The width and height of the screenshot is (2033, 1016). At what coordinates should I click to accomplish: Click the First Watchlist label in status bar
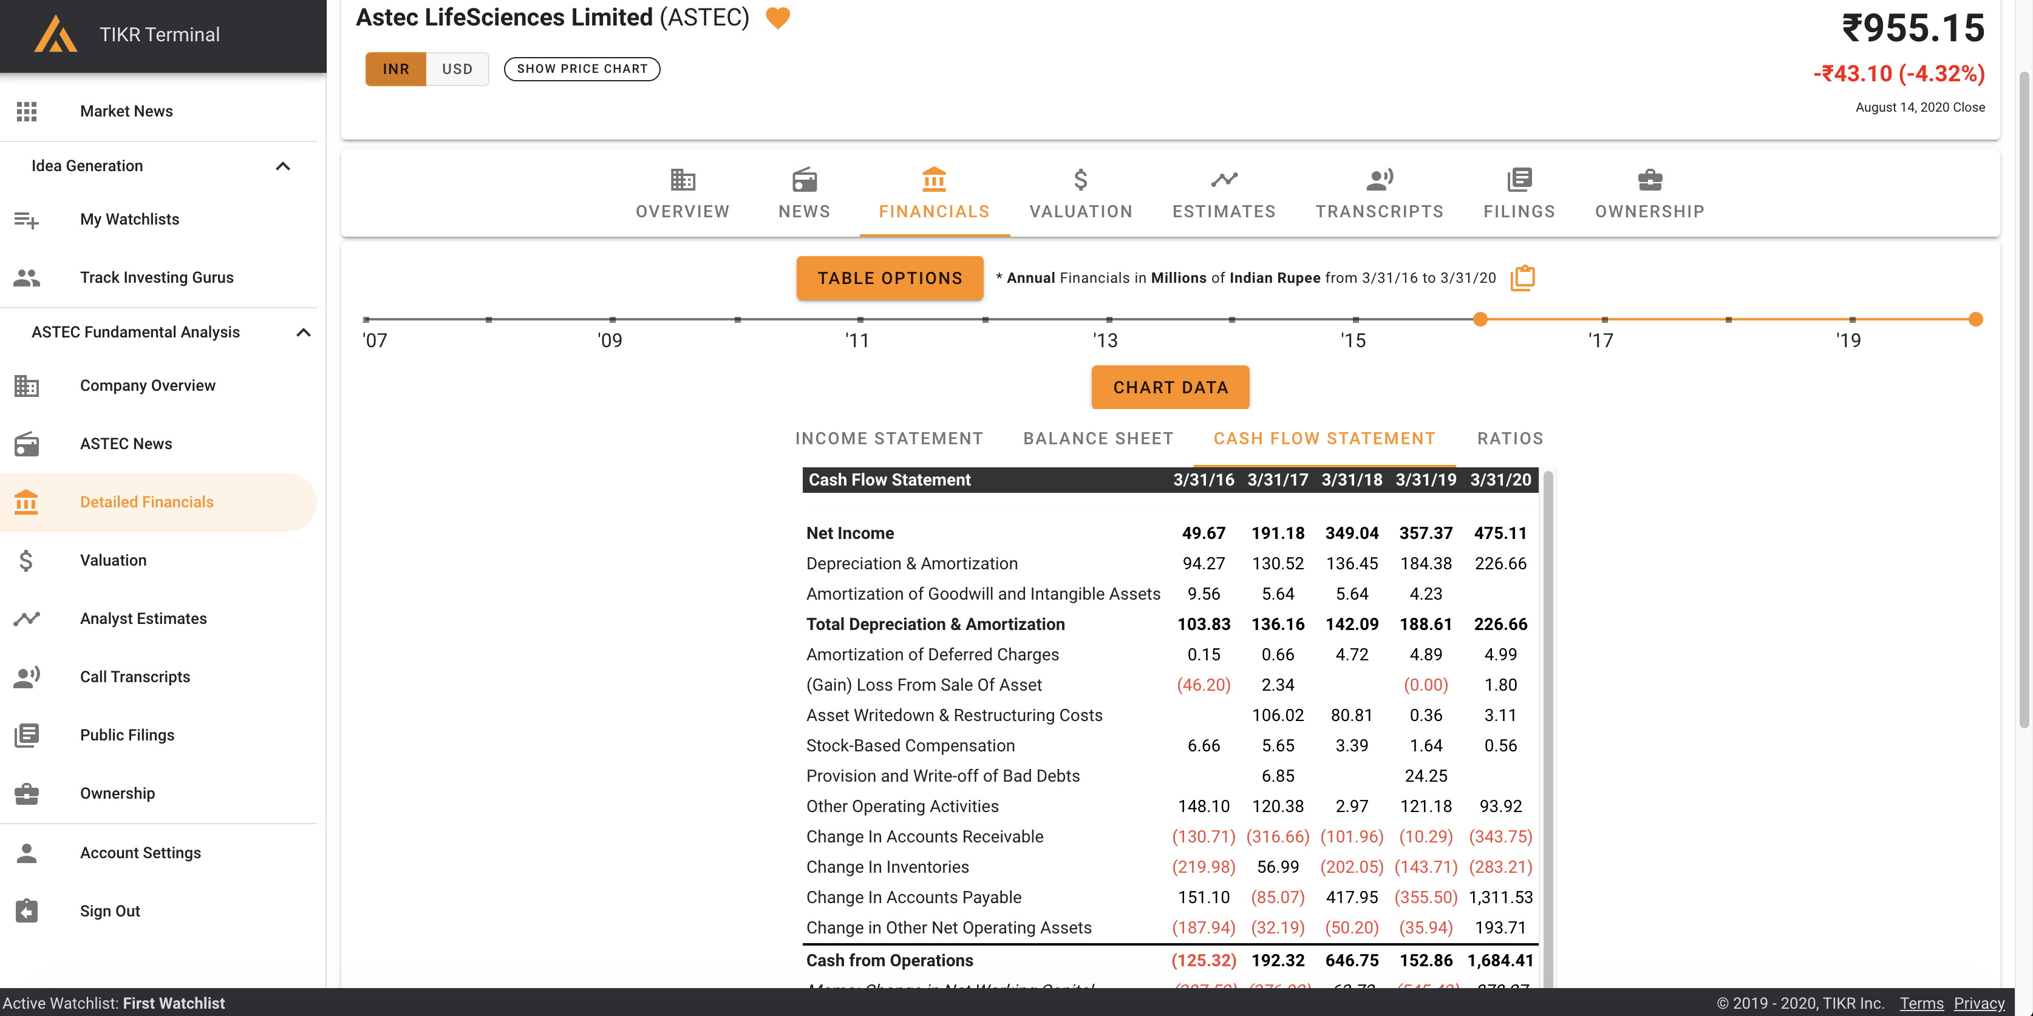click(174, 1003)
